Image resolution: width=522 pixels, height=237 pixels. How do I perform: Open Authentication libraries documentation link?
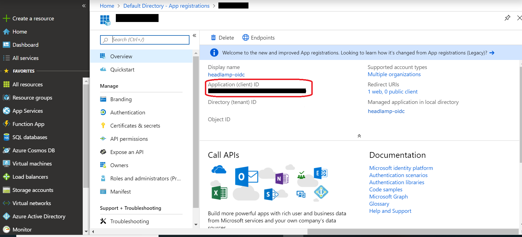pos(397,182)
